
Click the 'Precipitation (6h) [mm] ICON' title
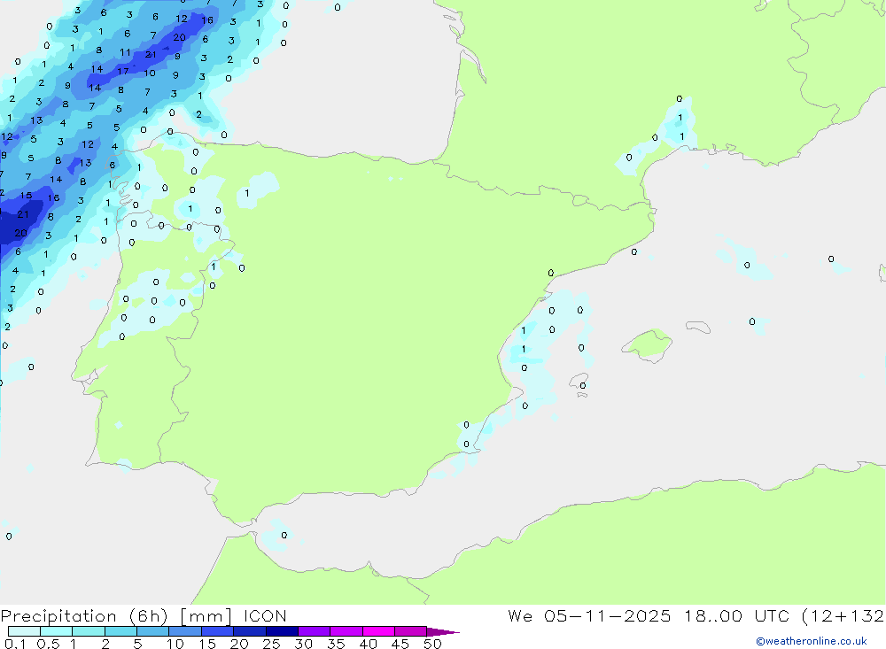[144, 616]
